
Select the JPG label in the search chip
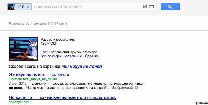coord(21,7)
